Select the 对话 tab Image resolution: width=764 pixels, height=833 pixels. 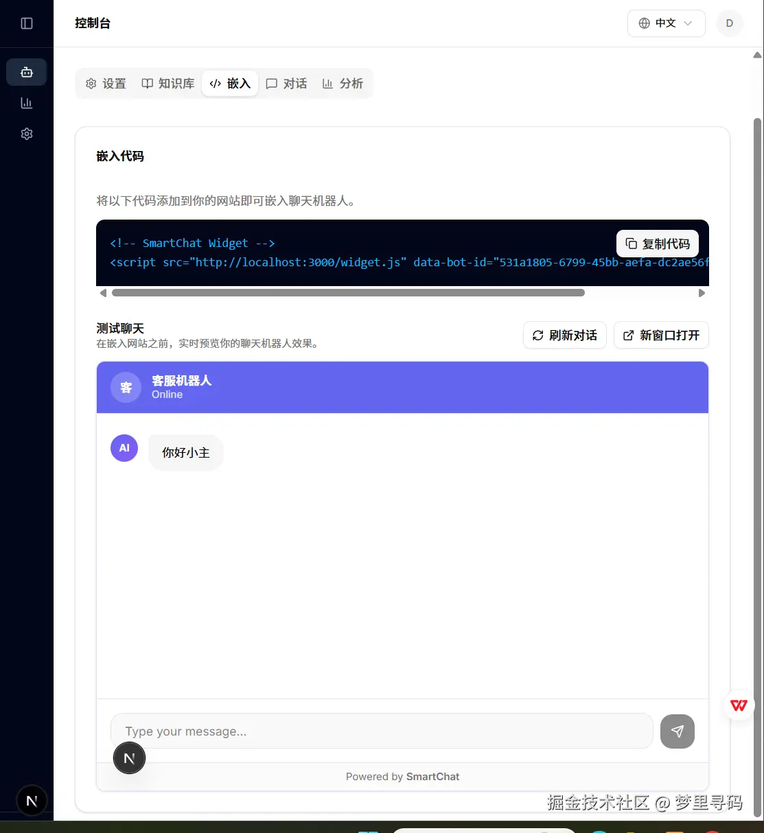pyautogui.click(x=286, y=83)
